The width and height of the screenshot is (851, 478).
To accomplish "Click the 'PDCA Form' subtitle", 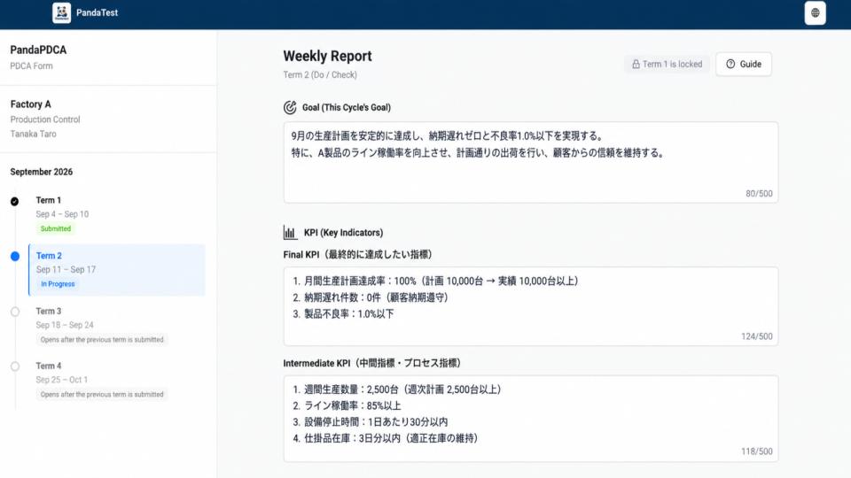I will pos(32,66).
